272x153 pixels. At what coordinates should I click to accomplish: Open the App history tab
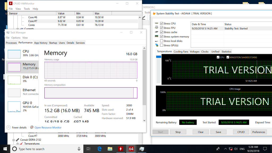coord(41,43)
